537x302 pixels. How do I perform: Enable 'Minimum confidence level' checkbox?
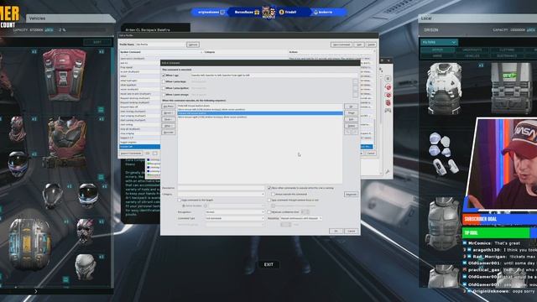click(269, 212)
